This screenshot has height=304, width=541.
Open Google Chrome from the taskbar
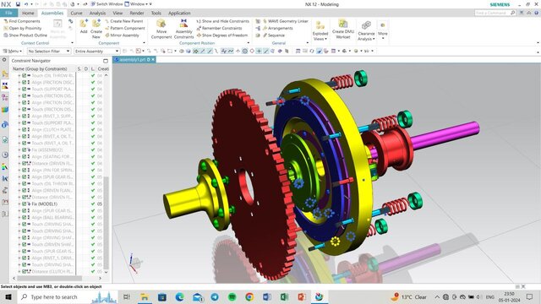click(249, 296)
